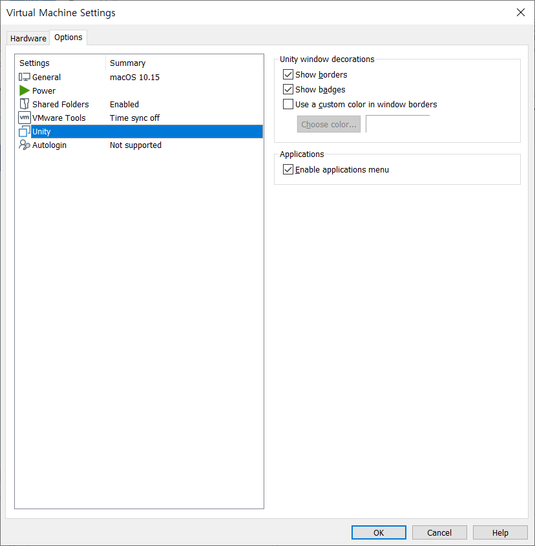Click the OK button
This screenshot has width=535, height=546.
tap(379, 532)
